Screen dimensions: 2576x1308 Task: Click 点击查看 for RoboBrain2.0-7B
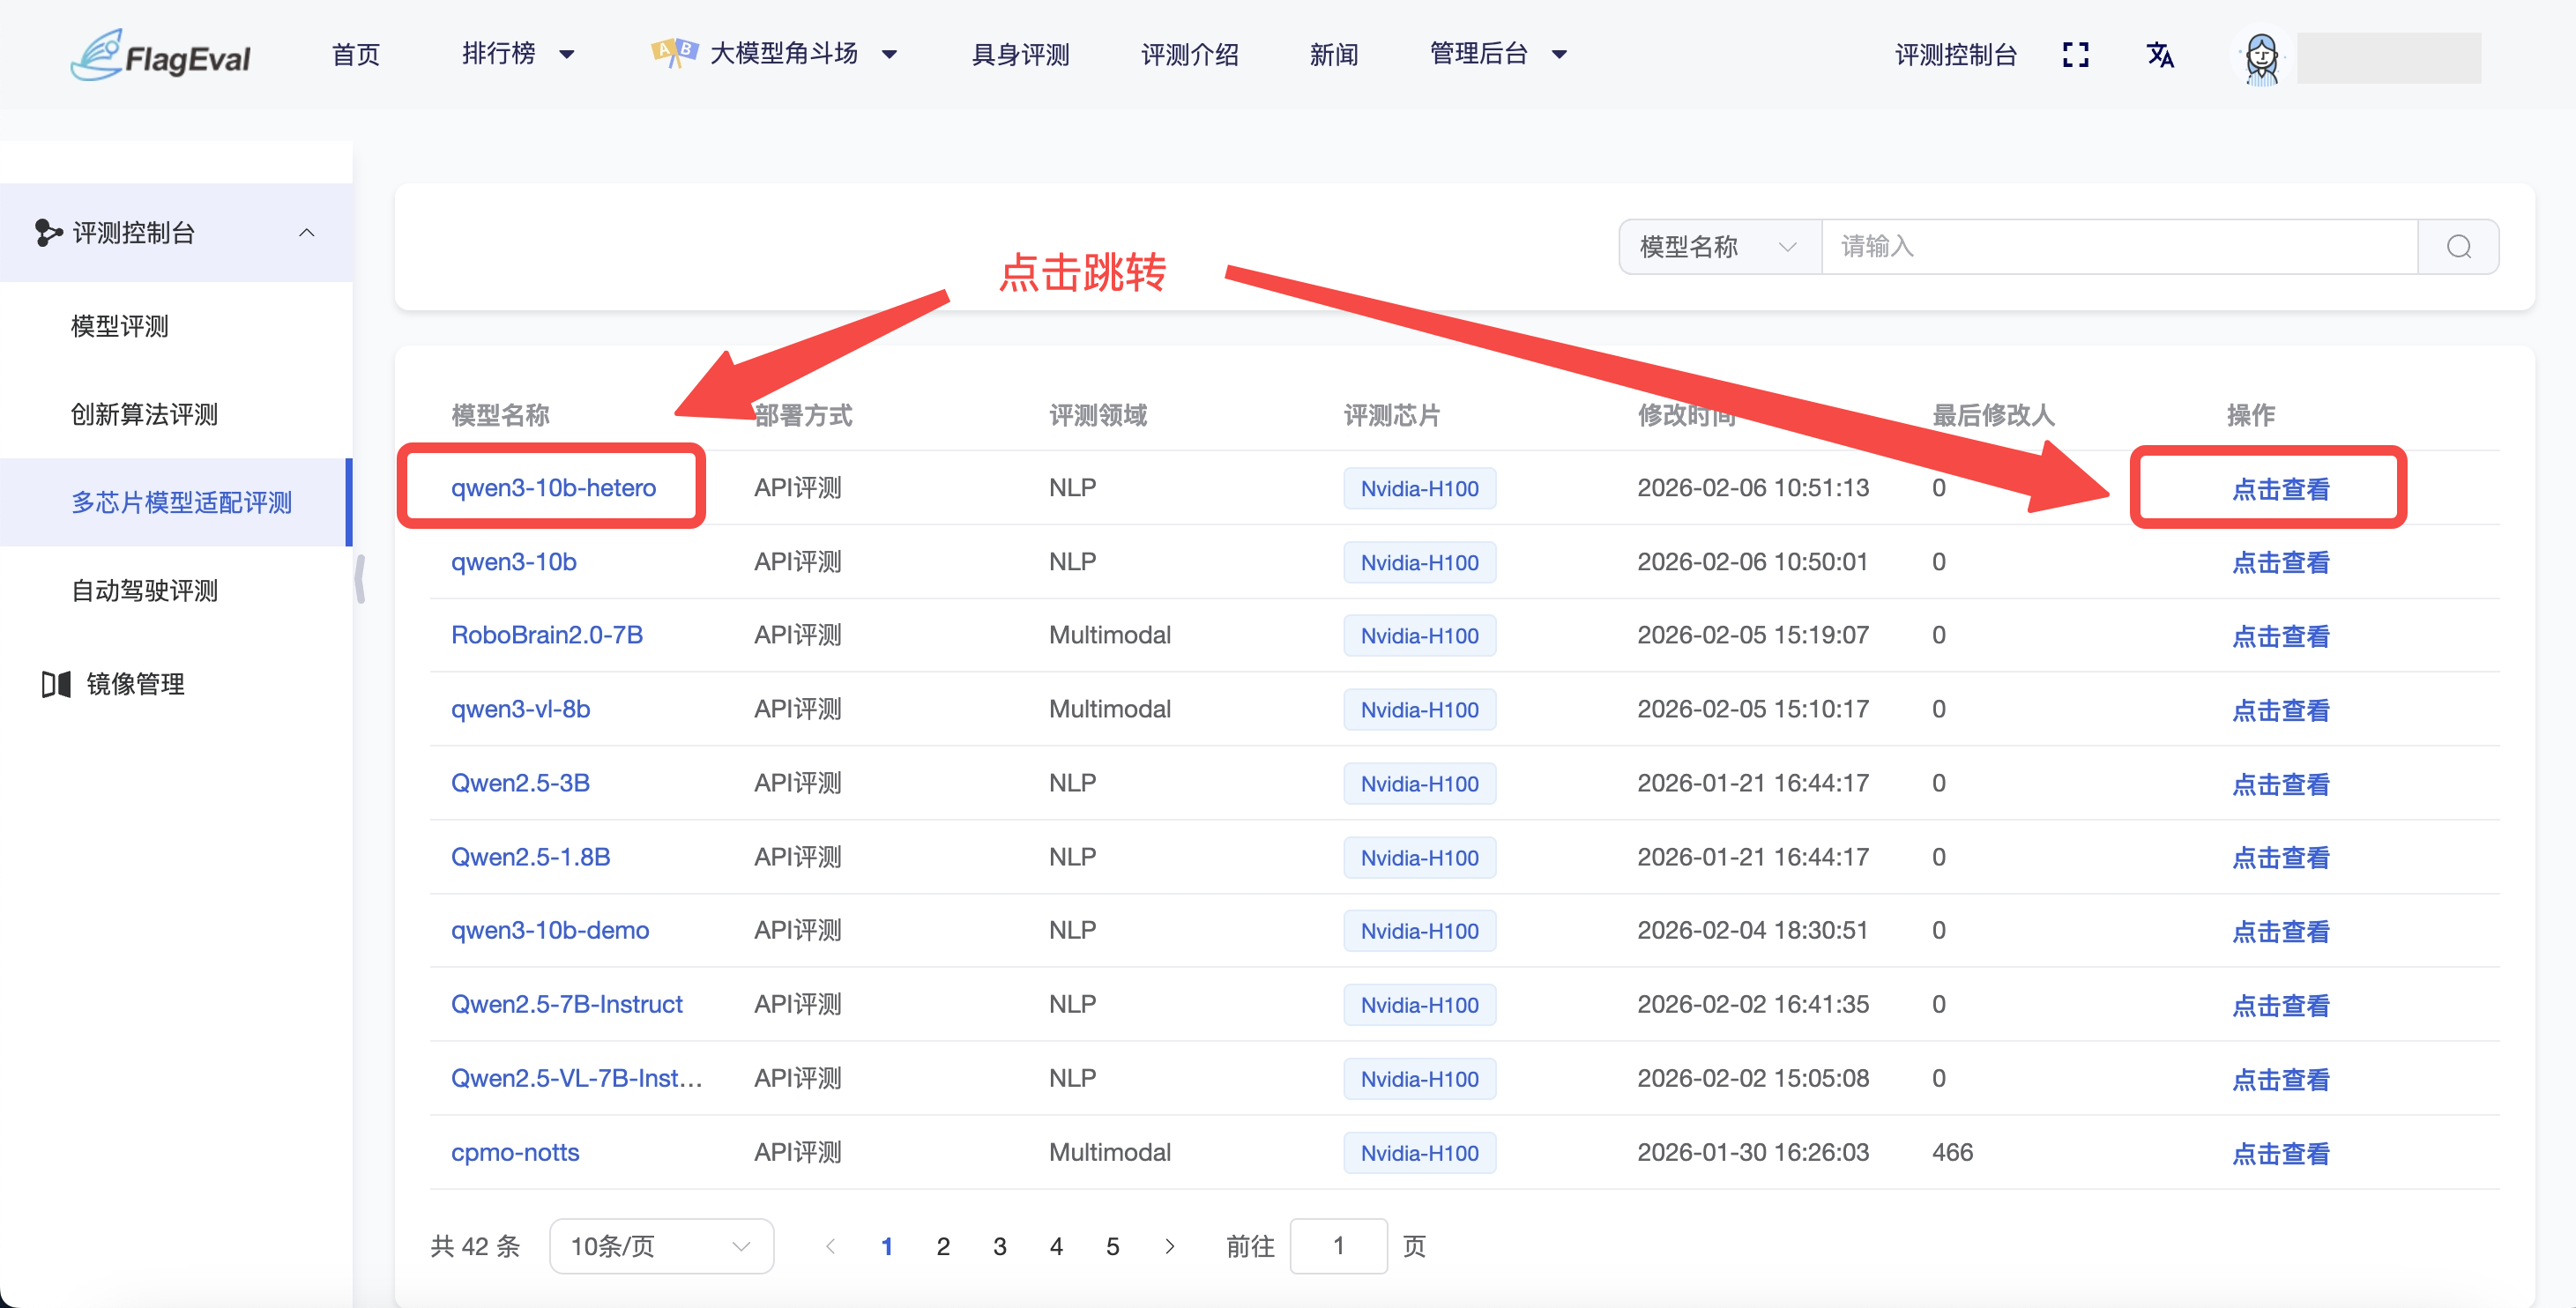coord(2281,635)
